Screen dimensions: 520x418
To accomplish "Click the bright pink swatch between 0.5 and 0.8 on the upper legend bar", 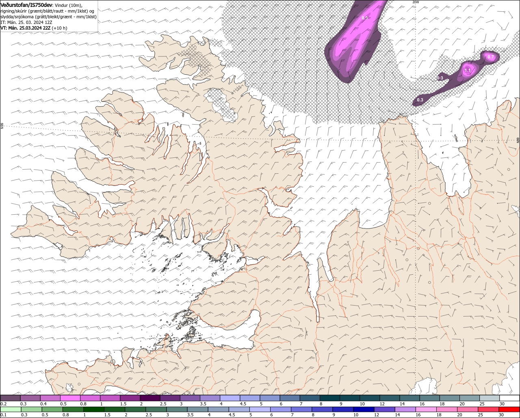I will [x=70, y=398].
